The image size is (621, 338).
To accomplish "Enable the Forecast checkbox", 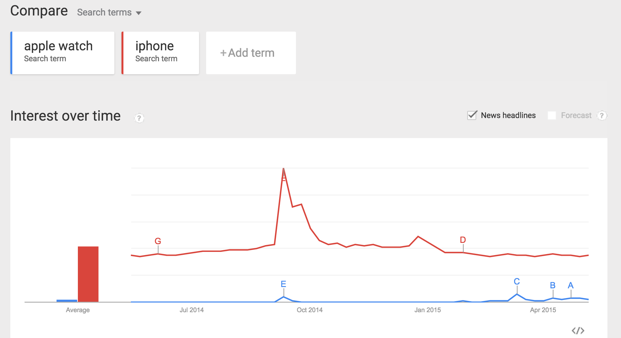I will click(x=552, y=115).
